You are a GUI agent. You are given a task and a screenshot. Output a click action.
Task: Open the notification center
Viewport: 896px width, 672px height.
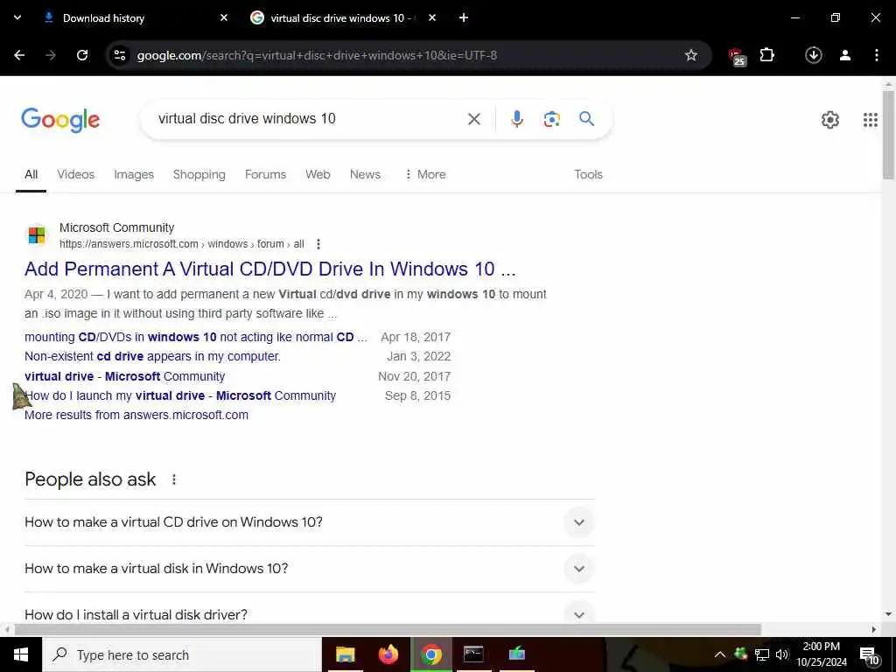(x=869, y=655)
